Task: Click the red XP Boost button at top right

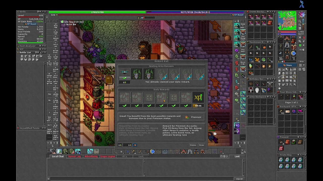Action: pyautogui.click(x=238, y=15)
